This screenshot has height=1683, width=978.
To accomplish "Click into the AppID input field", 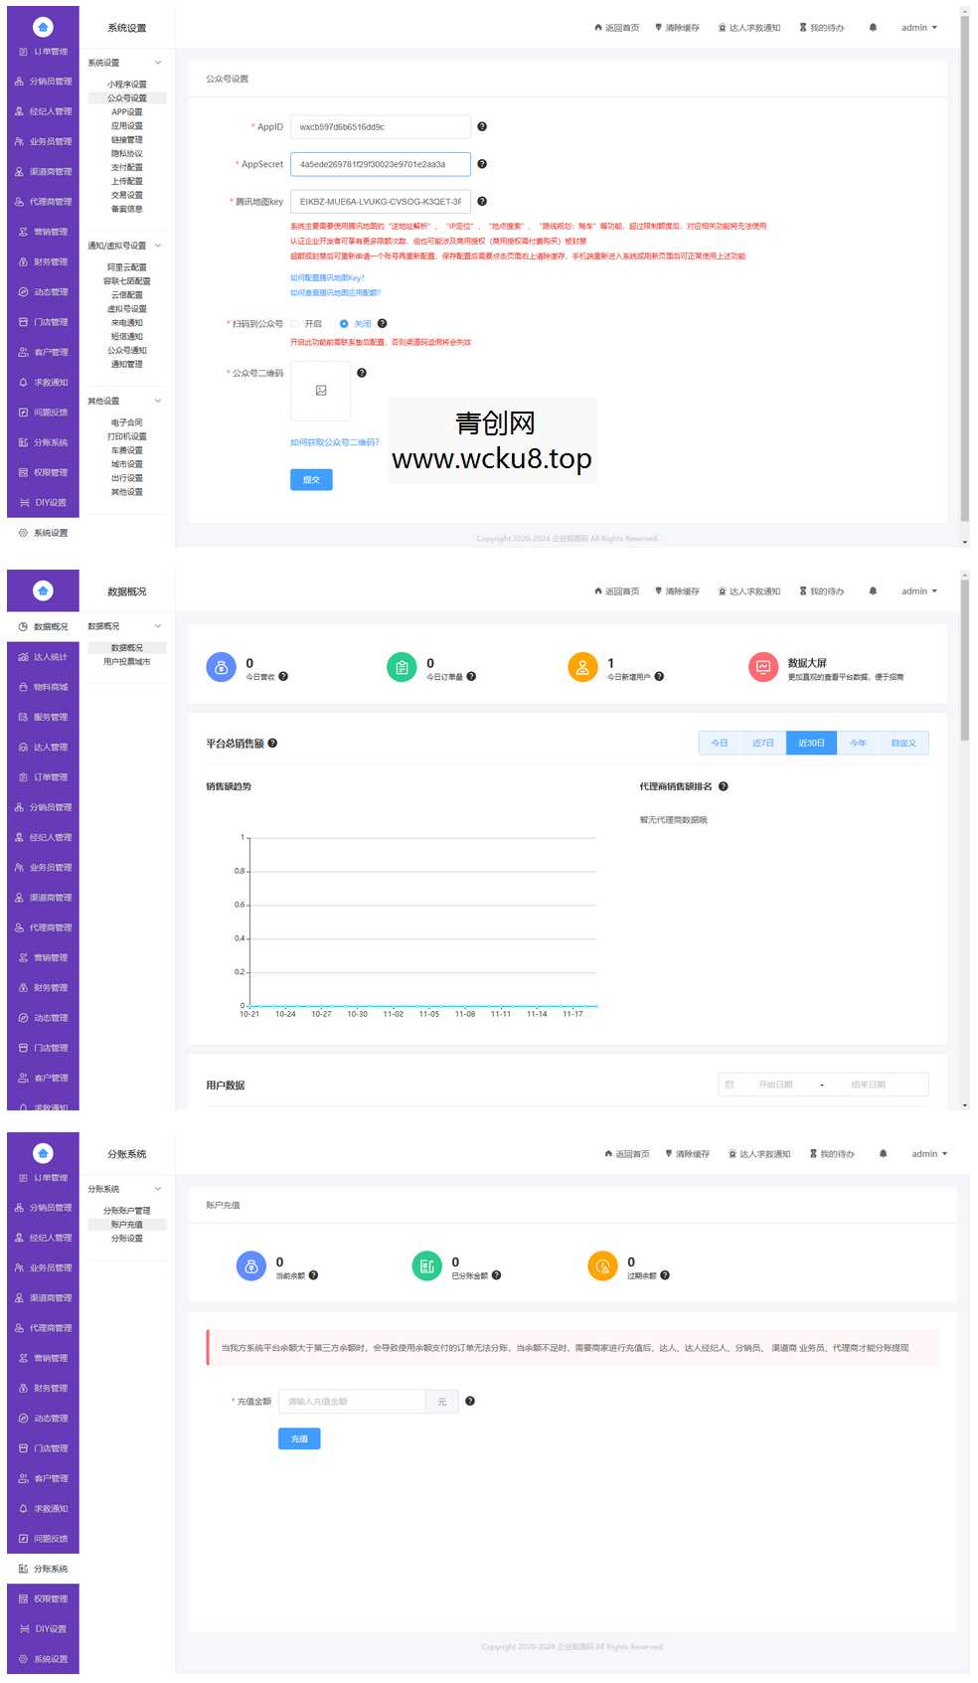I will tap(381, 127).
